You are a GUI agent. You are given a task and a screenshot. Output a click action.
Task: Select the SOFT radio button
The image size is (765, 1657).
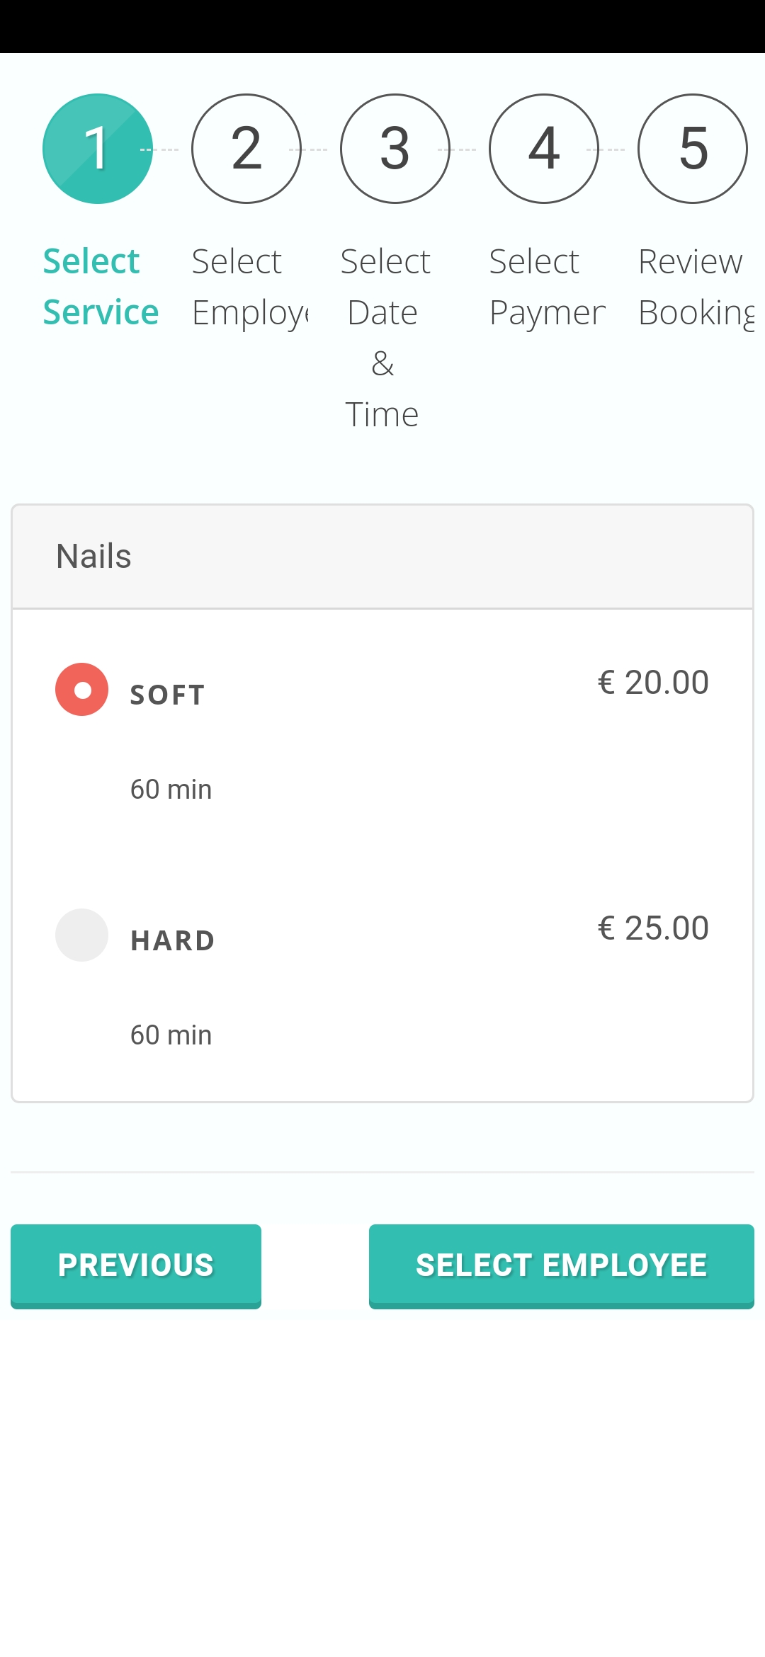82,690
